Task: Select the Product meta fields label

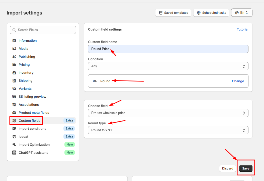Action: point(34,113)
